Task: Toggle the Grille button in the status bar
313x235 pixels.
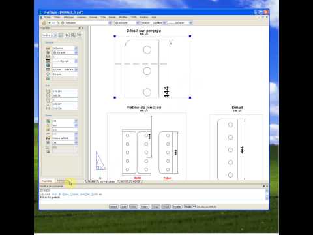Action: pos(124,206)
